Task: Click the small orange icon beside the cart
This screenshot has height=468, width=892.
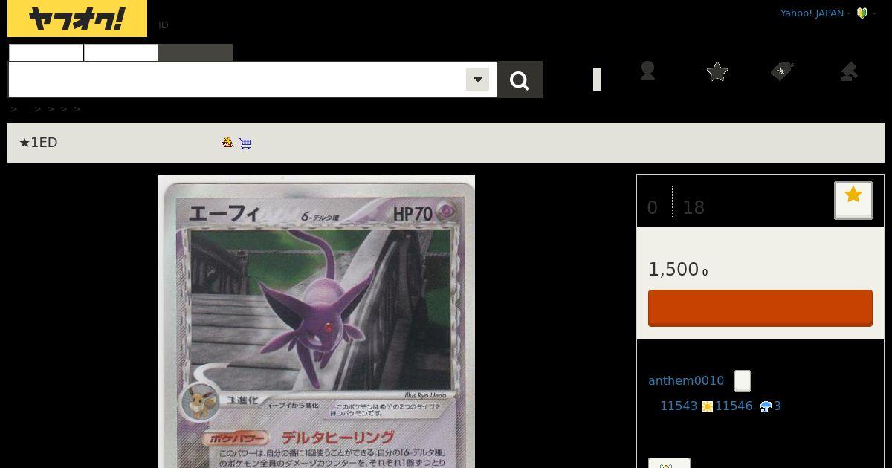Action: point(228,142)
